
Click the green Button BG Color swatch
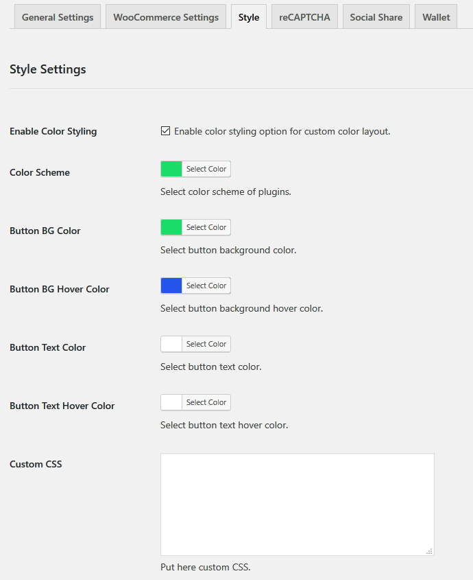pos(171,227)
